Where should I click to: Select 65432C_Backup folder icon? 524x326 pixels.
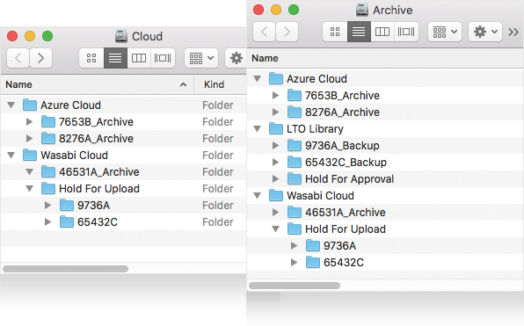click(x=294, y=162)
